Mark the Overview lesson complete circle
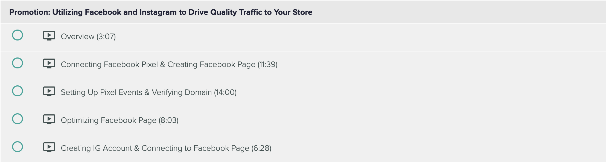Screen dimensions: 606x162 18,35
